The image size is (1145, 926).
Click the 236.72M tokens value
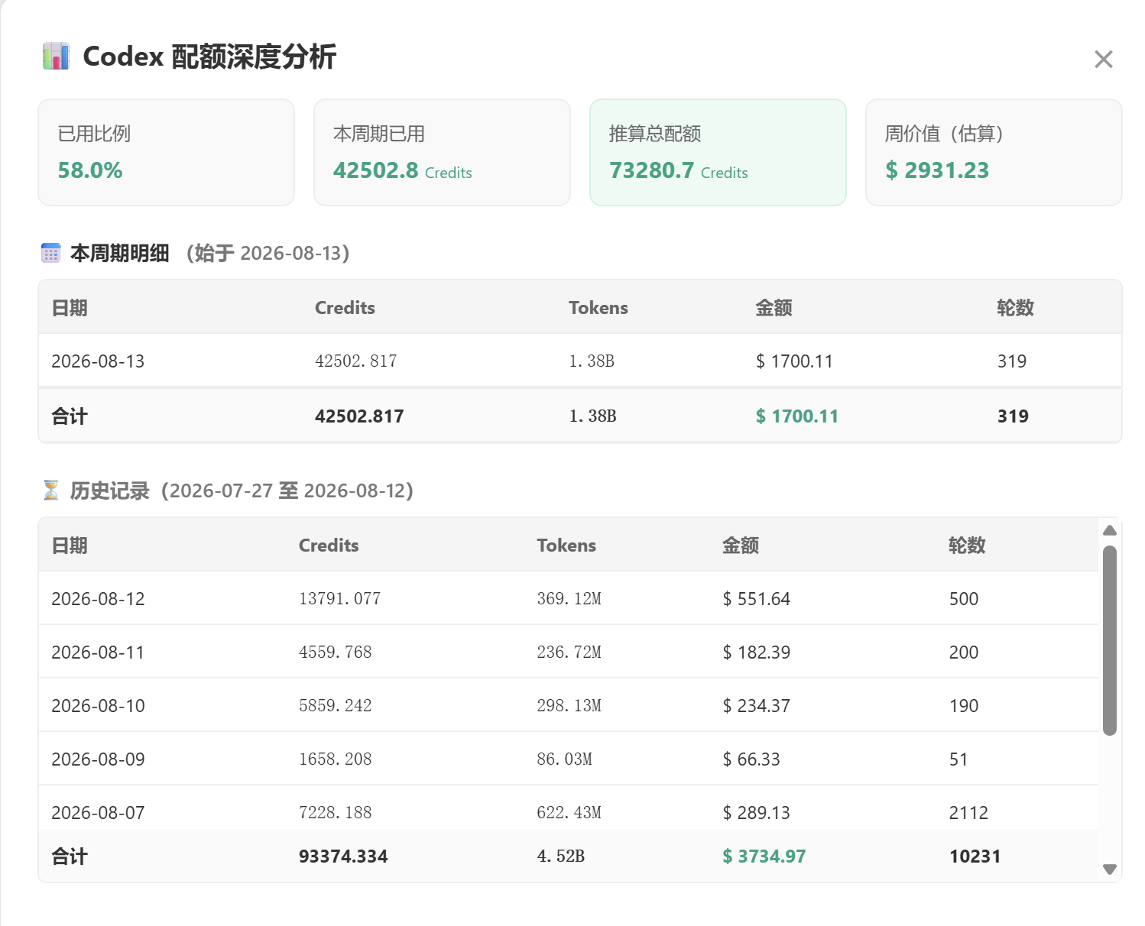click(569, 652)
